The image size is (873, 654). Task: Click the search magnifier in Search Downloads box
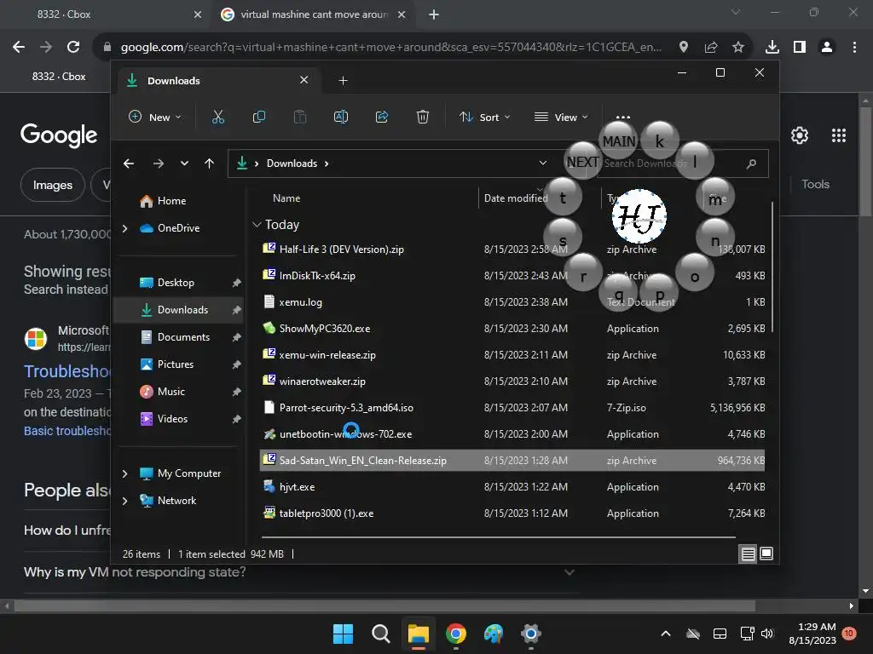(752, 163)
